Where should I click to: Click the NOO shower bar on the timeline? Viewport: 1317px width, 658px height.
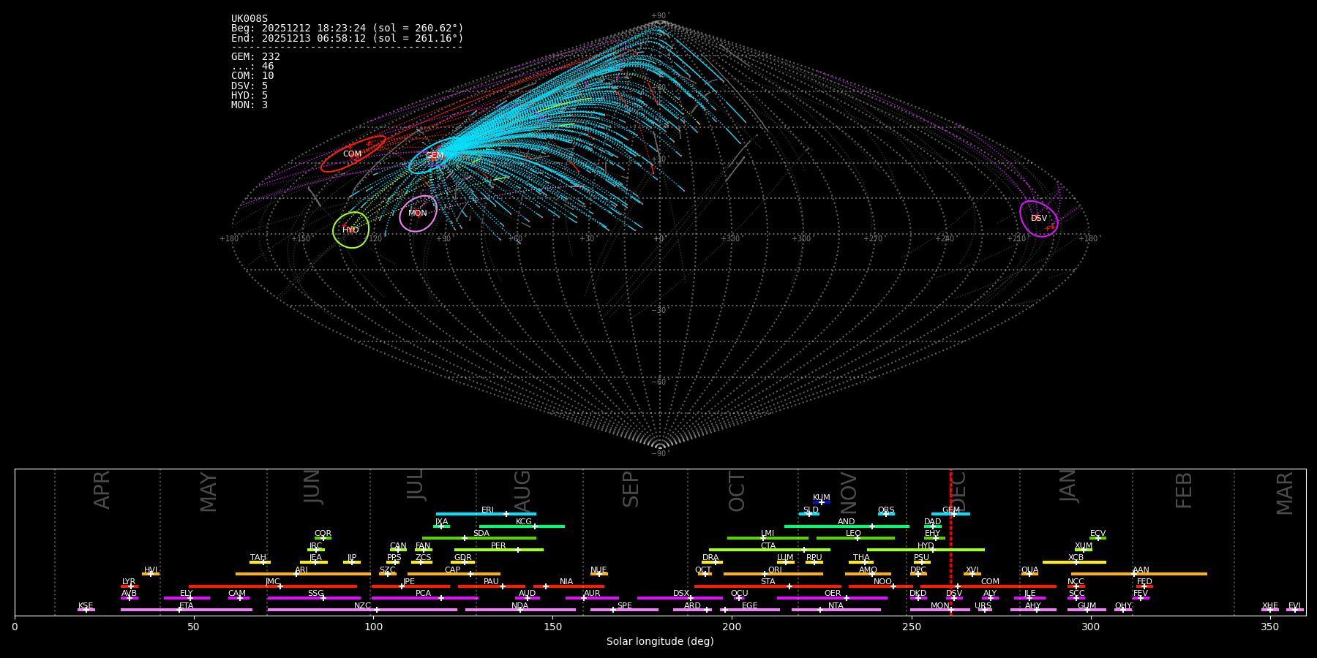point(881,586)
